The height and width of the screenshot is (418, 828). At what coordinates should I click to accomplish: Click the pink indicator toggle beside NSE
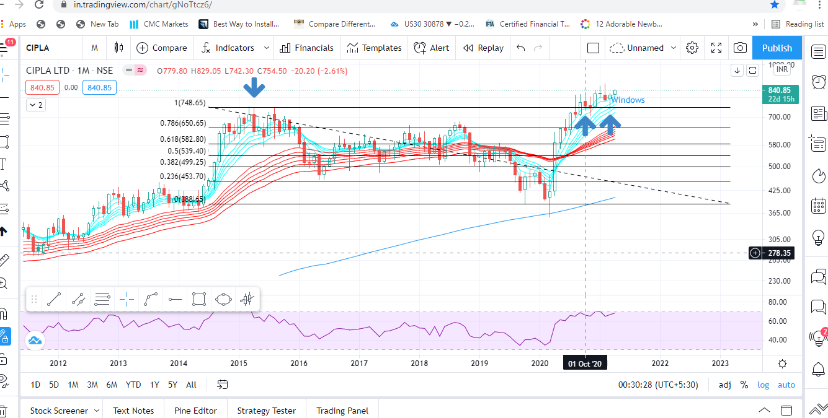pos(141,70)
